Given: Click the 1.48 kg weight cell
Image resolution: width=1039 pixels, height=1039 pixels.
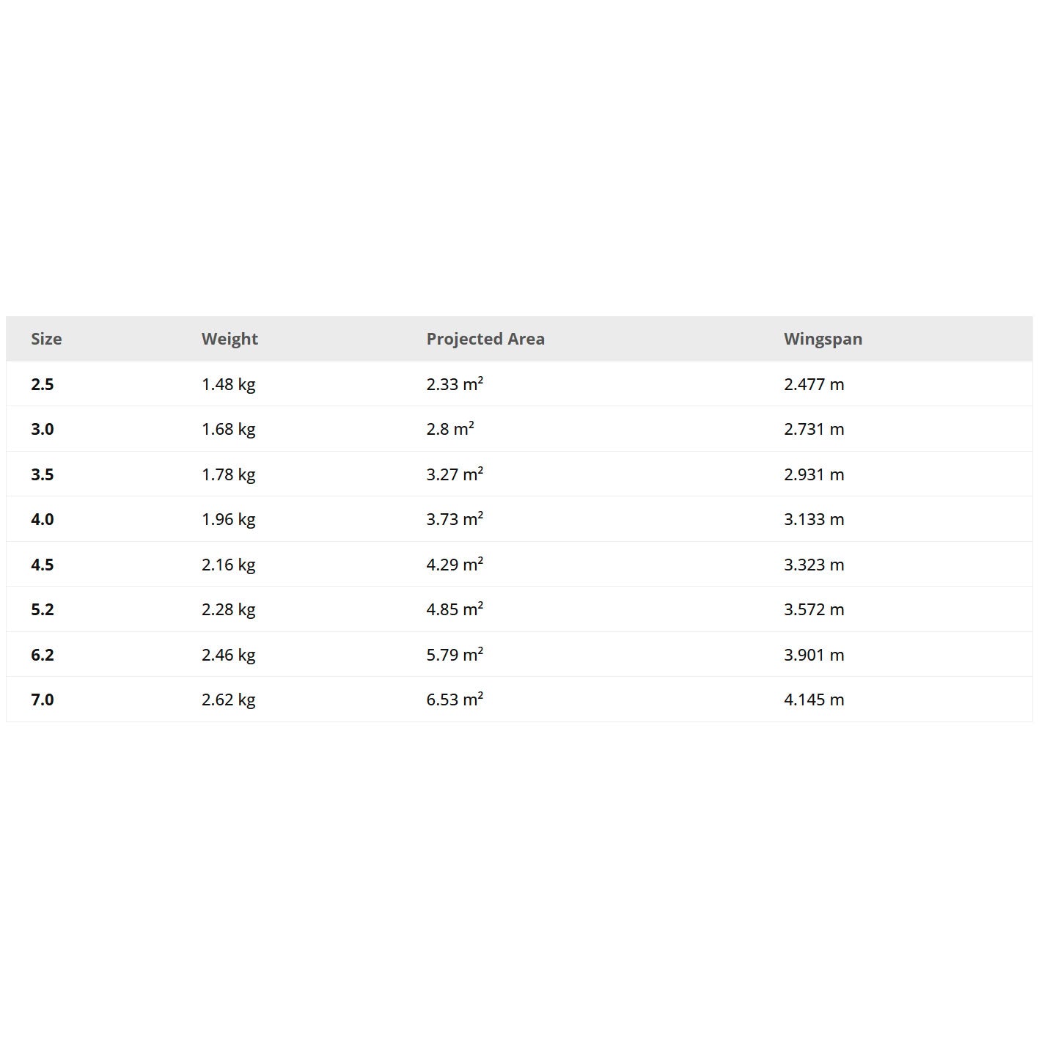Looking at the screenshot, I should [228, 384].
